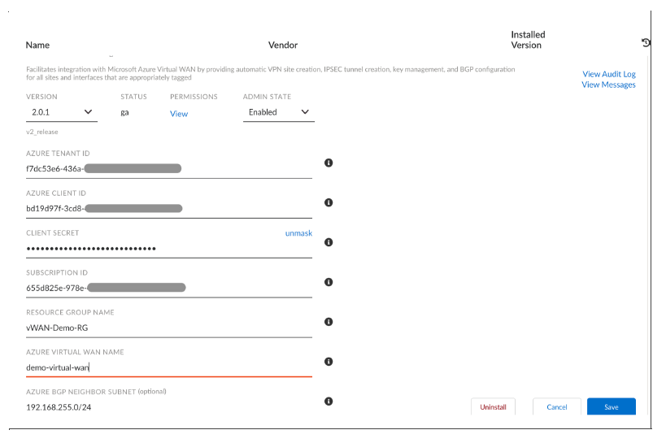666x443 pixels.
Task: Click the Azure Virtual WAN Name field
Action: click(168, 367)
